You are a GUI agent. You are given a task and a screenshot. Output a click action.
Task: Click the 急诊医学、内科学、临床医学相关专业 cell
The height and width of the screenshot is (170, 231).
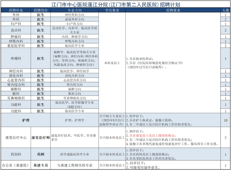point(75,30)
